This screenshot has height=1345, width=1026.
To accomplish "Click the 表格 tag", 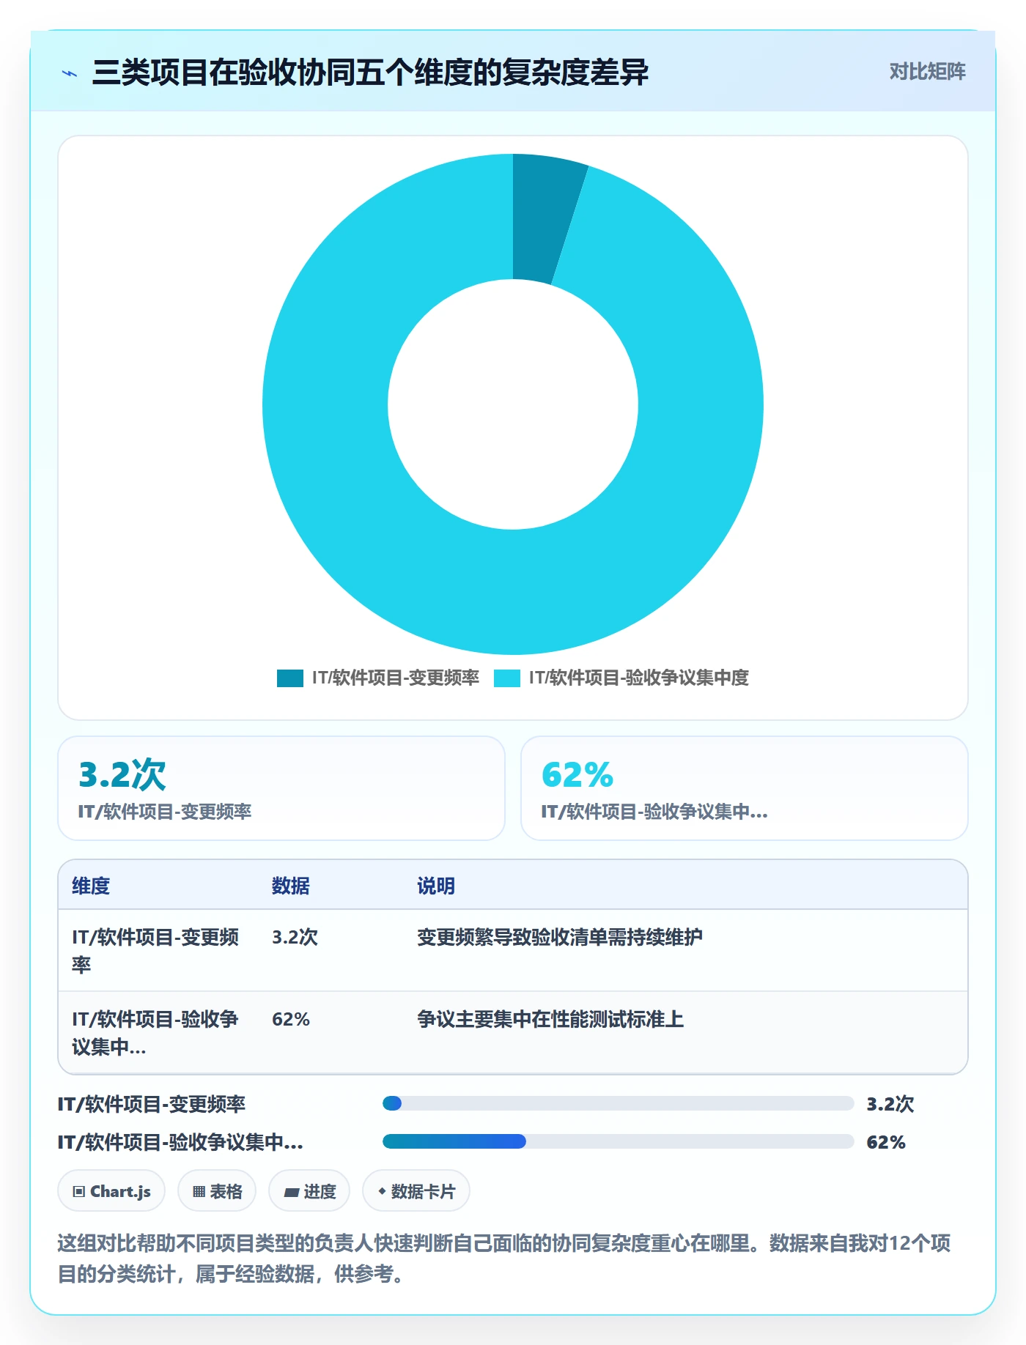I will (x=217, y=1191).
